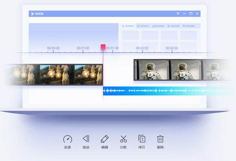Click the copy (拷贝) icon
236x161 pixels.
142,139
